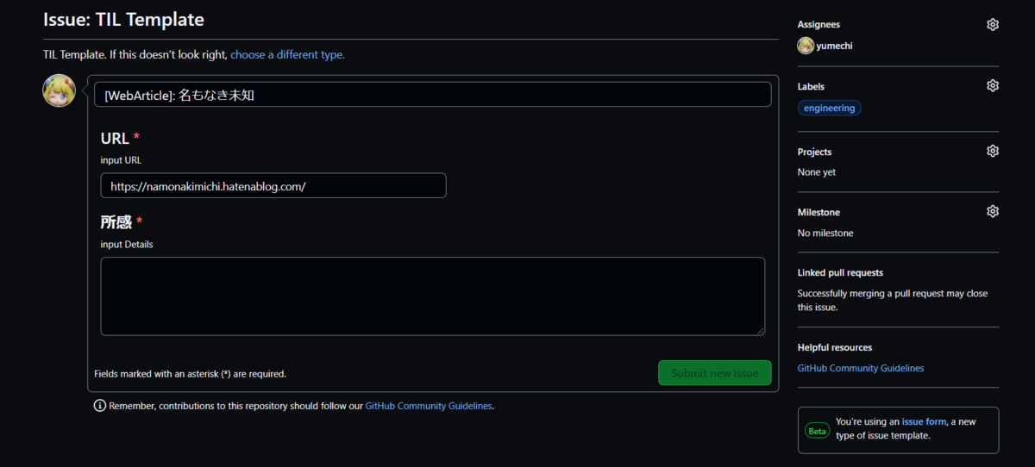Image resolution: width=1035 pixels, height=467 pixels.
Task: Click the Helpful resources heading
Action: 835,347
